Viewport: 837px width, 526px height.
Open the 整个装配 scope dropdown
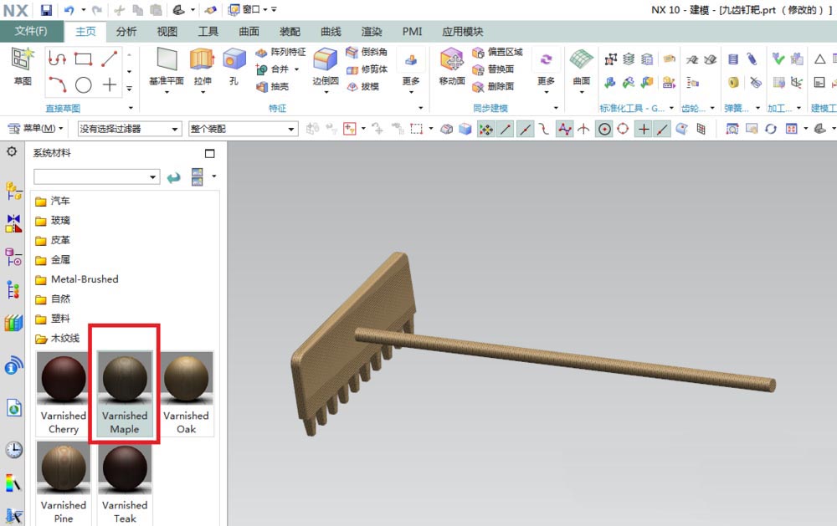click(x=244, y=129)
